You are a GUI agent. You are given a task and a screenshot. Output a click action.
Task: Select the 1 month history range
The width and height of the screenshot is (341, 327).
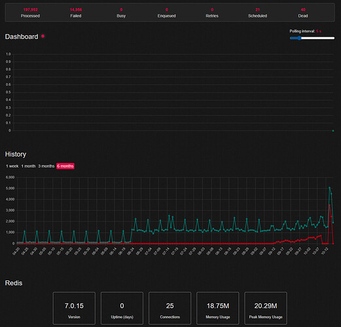(28, 166)
